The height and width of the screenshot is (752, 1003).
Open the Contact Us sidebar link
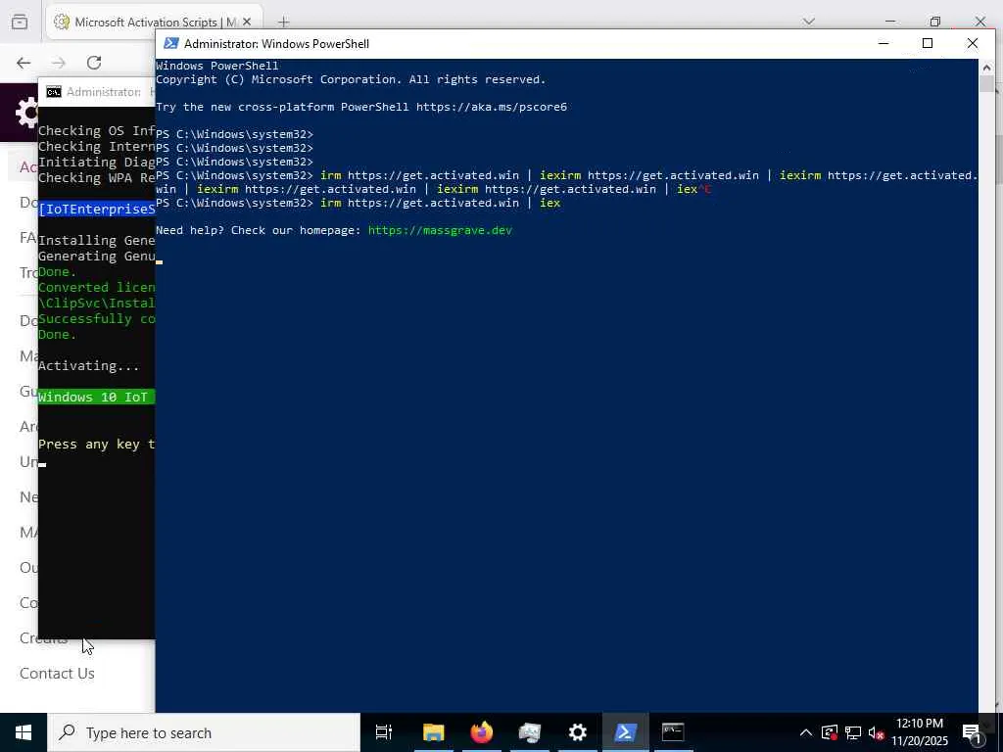pyautogui.click(x=57, y=674)
